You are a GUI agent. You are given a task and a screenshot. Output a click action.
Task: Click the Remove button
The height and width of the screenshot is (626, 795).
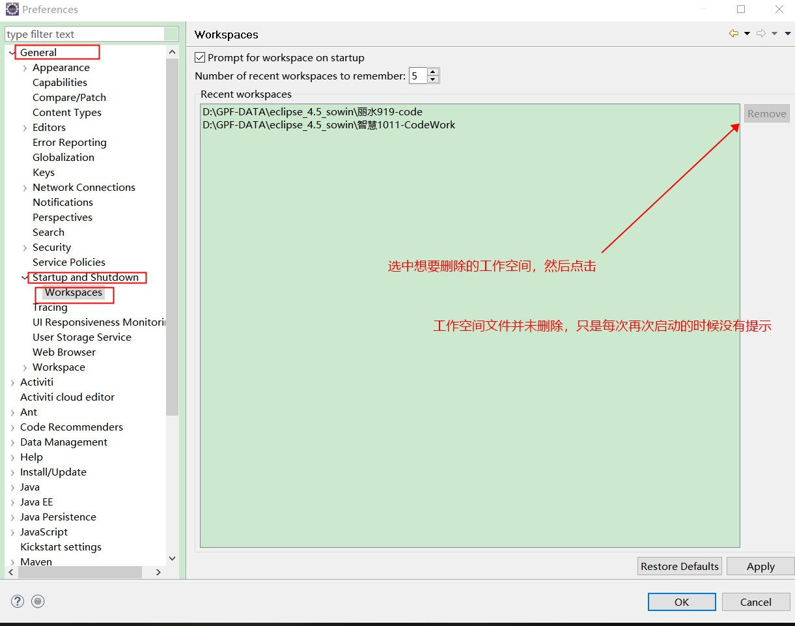tap(766, 113)
